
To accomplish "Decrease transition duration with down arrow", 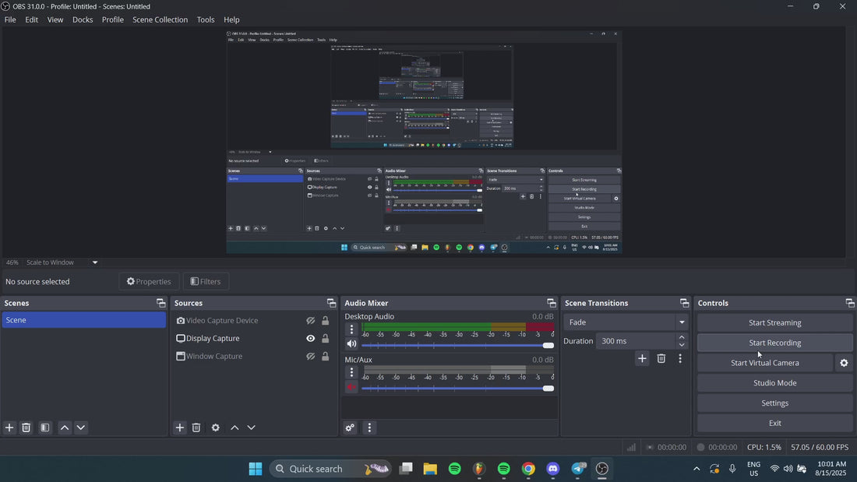I will (x=682, y=345).
